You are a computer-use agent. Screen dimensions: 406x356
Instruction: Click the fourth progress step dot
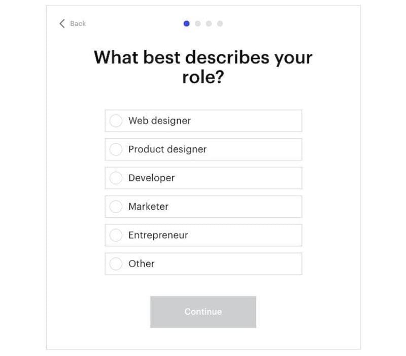coord(220,23)
